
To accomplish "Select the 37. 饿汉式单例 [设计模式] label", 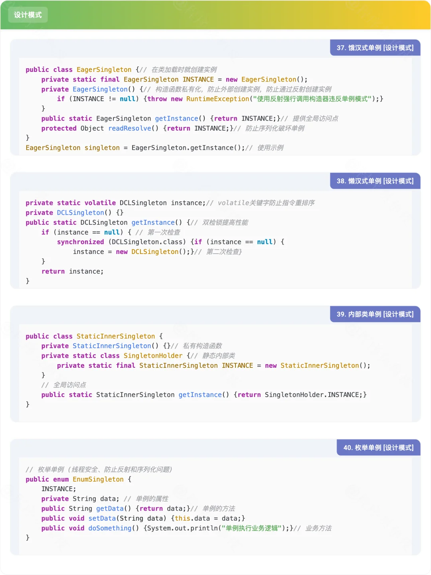I will coord(375,48).
